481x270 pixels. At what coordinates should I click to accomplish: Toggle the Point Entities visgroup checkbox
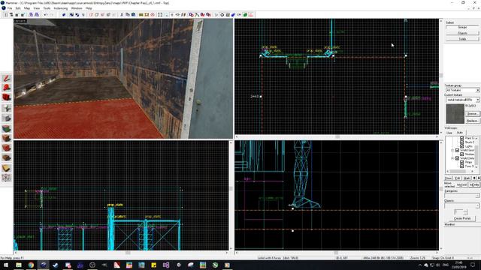coord(461,138)
